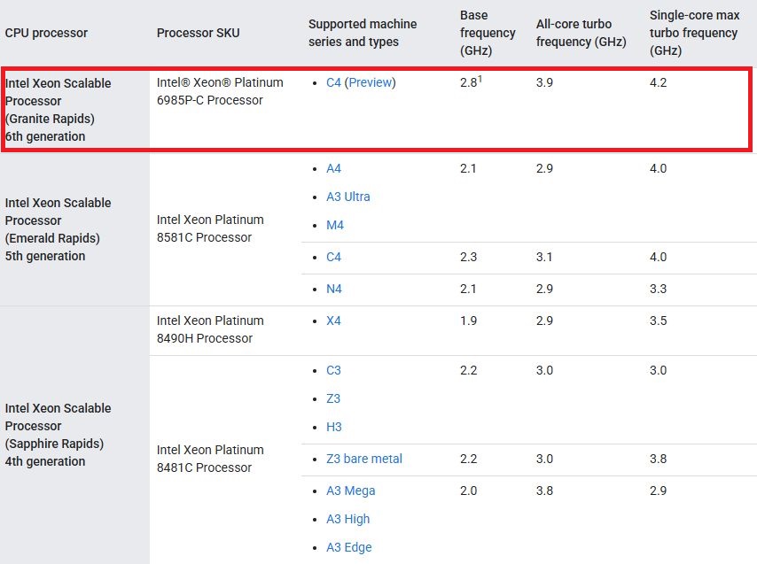Open the N4 machine series link

[x=333, y=289]
